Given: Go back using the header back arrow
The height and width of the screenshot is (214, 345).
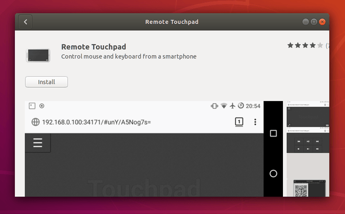Looking at the screenshot, I should point(25,22).
